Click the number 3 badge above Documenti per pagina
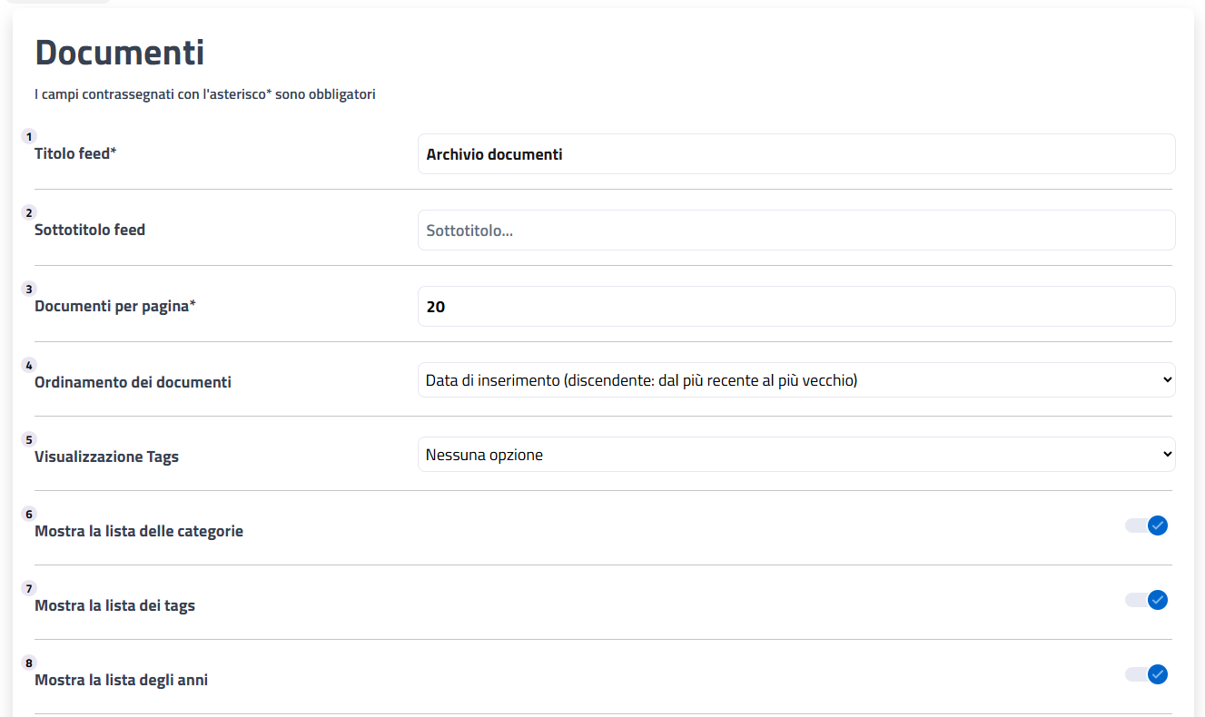Viewport: 1205px width, 717px height. [29, 290]
